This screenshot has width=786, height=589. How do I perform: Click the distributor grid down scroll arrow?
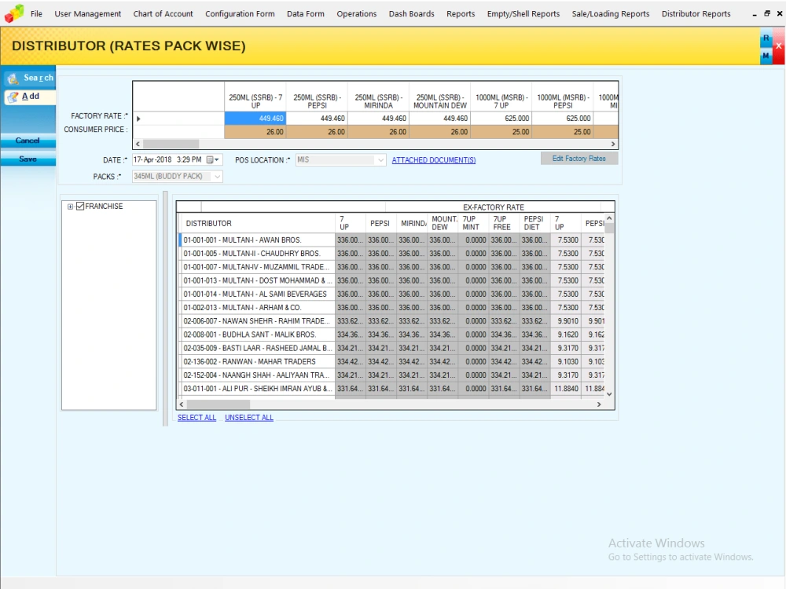tap(609, 394)
